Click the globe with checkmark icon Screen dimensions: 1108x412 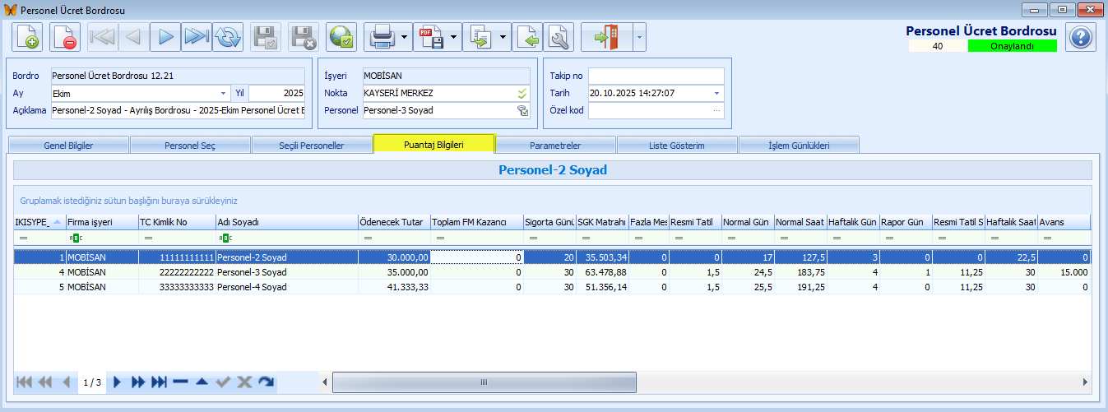(341, 38)
